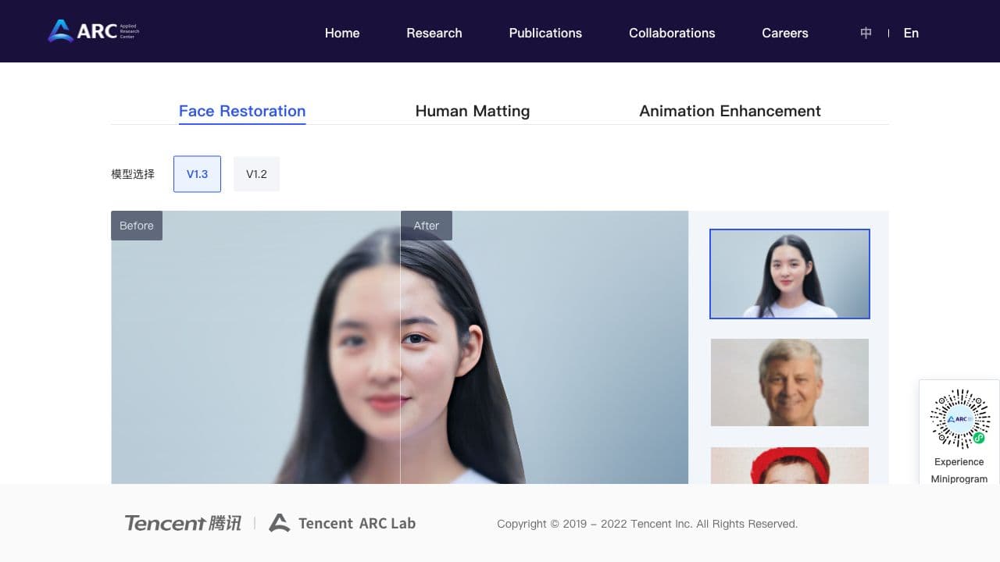Viewport: 1000px width, 562px height.
Task: Select the Face Restoration tab
Action: point(242,111)
